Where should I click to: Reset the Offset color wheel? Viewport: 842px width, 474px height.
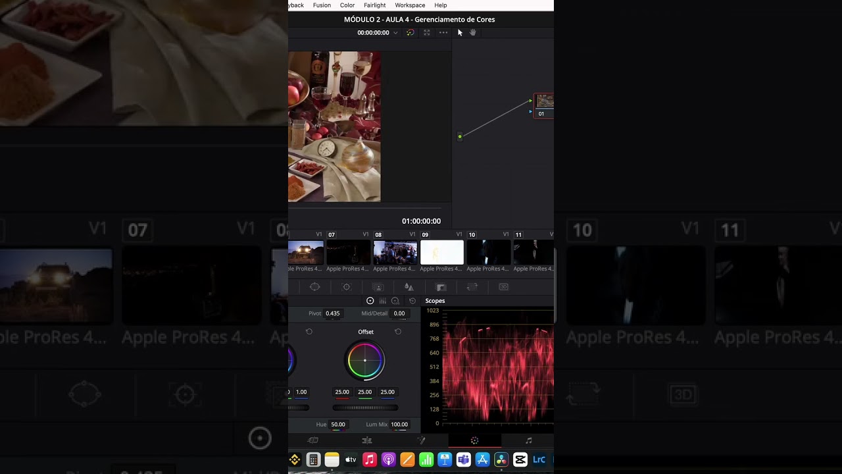click(x=398, y=332)
